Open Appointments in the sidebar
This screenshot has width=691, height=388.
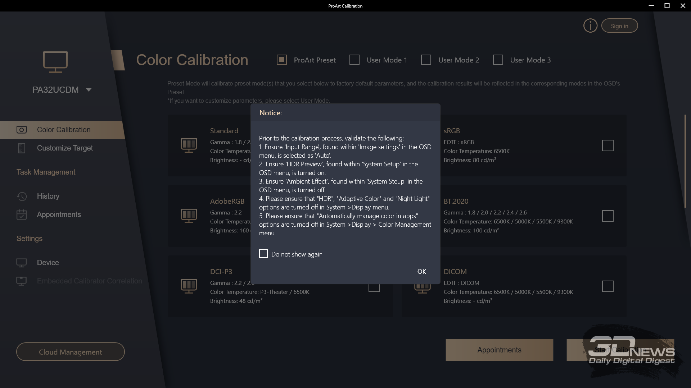(x=59, y=214)
